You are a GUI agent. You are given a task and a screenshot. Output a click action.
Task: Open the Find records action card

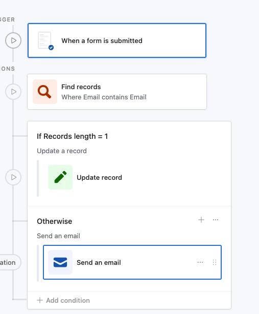[117, 92]
